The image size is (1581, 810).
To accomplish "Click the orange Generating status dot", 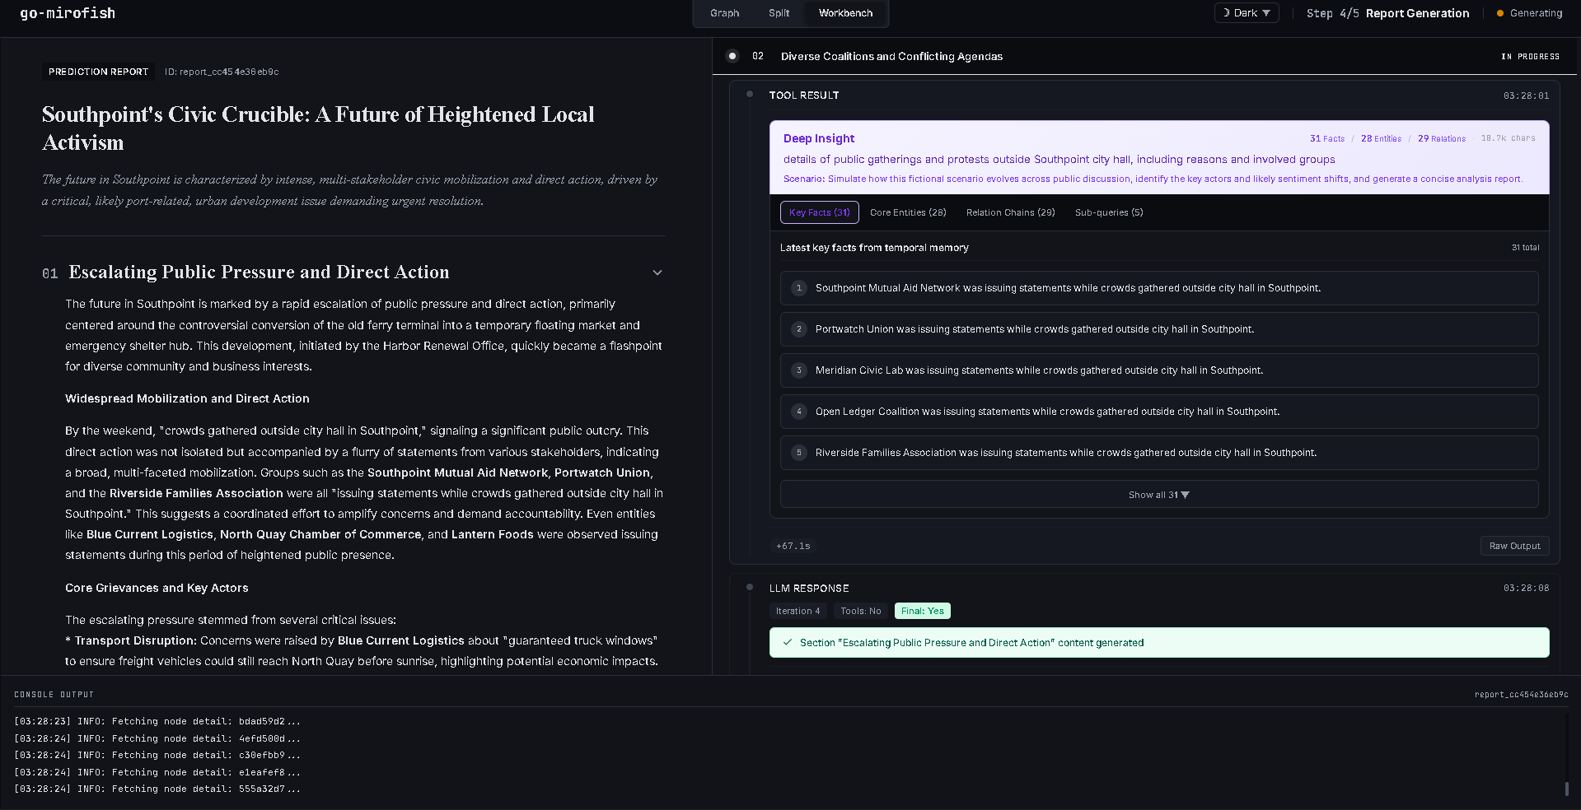I will (x=1500, y=13).
